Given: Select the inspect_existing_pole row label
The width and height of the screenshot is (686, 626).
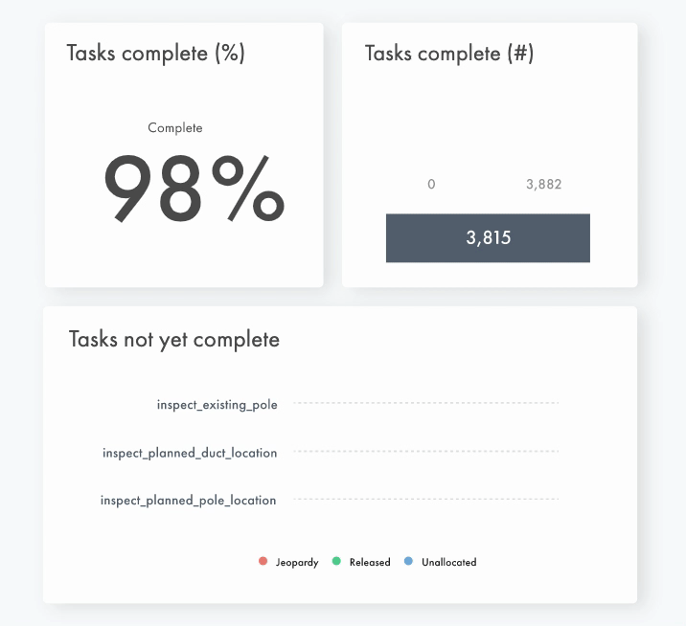Looking at the screenshot, I should tap(217, 405).
